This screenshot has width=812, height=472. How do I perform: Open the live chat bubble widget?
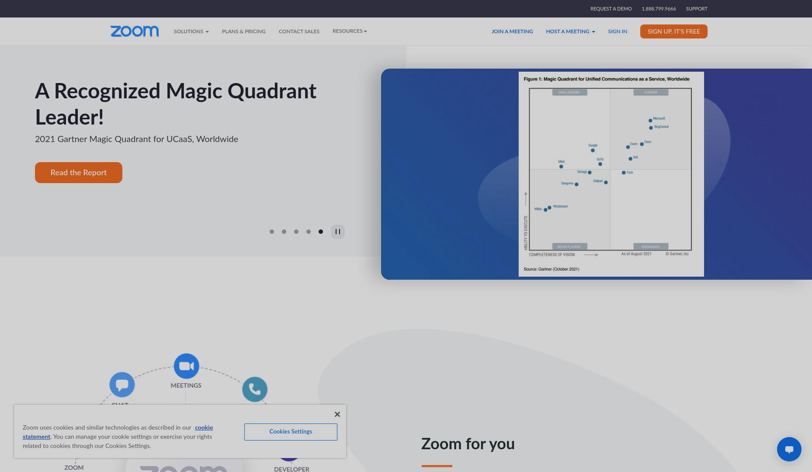coord(789,449)
